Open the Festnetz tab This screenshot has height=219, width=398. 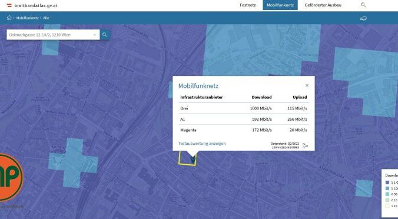pyautogui.click(x=248, y=5)
